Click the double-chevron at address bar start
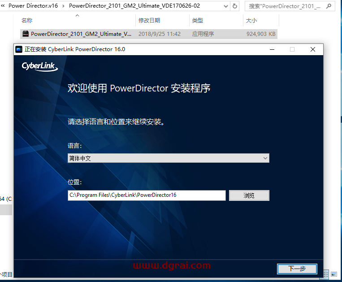 tap(3, 6)
